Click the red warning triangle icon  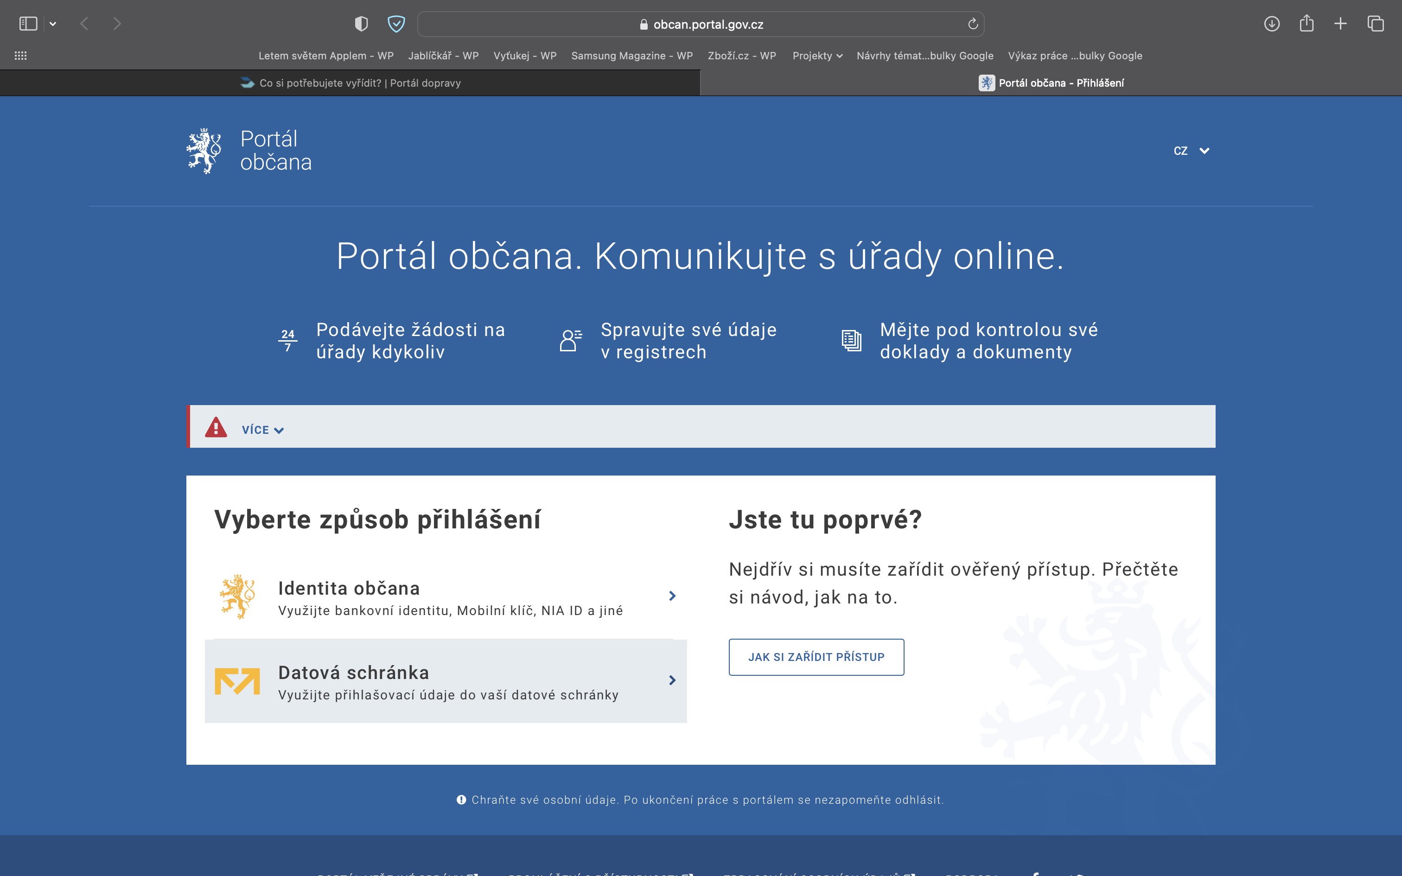(216, 427)
